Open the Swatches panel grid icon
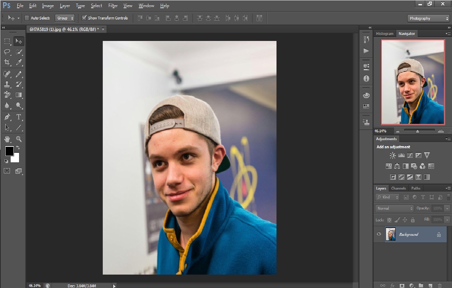This screenshot has width=452, height=288. pos(366,106)
